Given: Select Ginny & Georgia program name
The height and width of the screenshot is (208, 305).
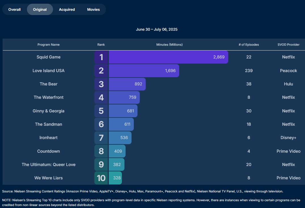Looking at the screenshot, I should [48, 111].
